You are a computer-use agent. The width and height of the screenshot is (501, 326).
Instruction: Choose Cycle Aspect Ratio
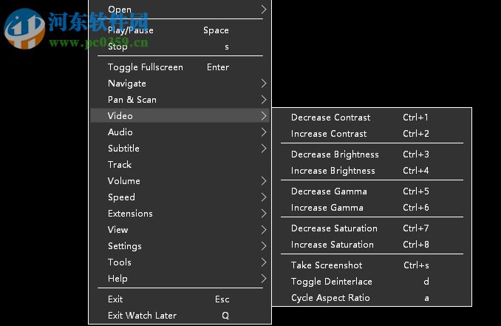[x=330, y=298]
